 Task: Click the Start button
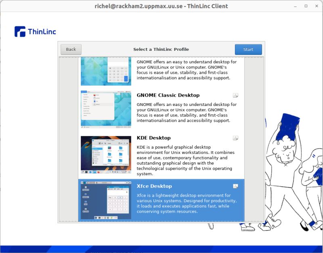pyautogui.click(x=248, y=49)
